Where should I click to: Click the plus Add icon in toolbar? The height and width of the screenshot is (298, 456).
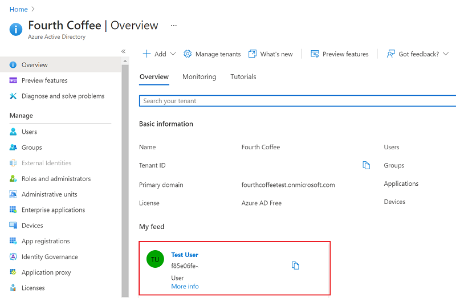147,54
